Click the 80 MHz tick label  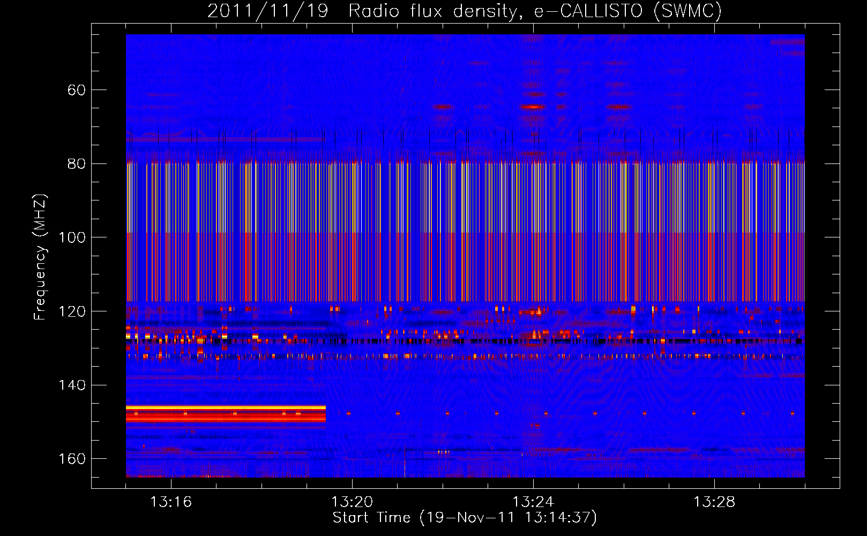pos(77,163)
